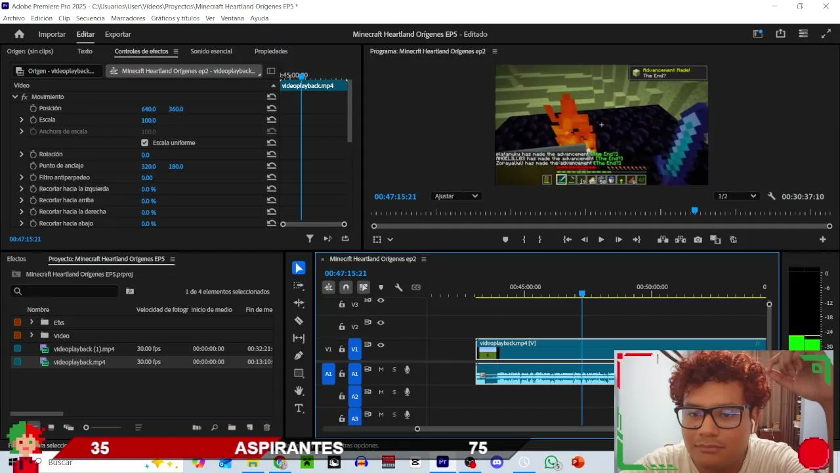Screen dimensions: 840x473
Task: Open the Program monitor button editor plus
Action: coord(822,240)
